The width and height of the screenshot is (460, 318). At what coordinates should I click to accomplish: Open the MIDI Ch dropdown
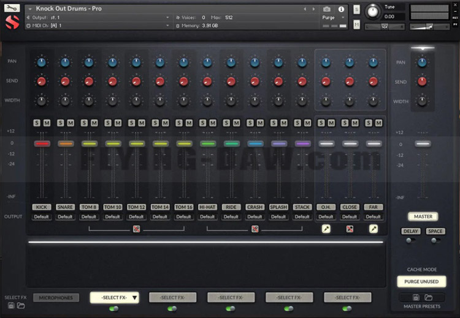click(98, 26)
